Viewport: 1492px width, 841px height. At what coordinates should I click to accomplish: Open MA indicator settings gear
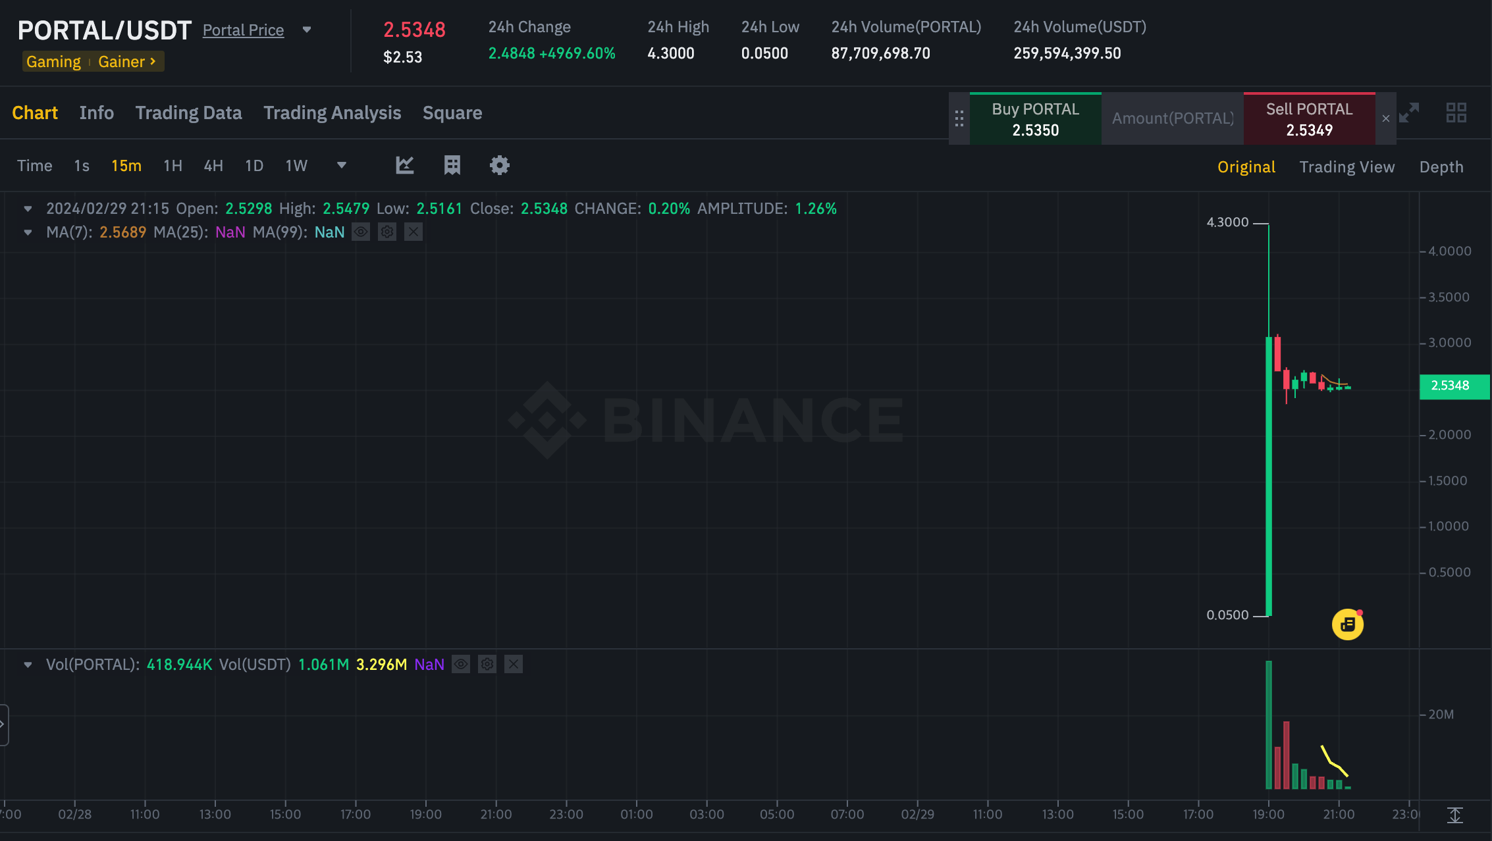click(x=387, y=232)
